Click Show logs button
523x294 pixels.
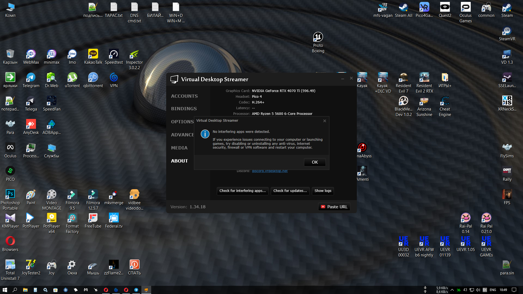pos(323,191)
